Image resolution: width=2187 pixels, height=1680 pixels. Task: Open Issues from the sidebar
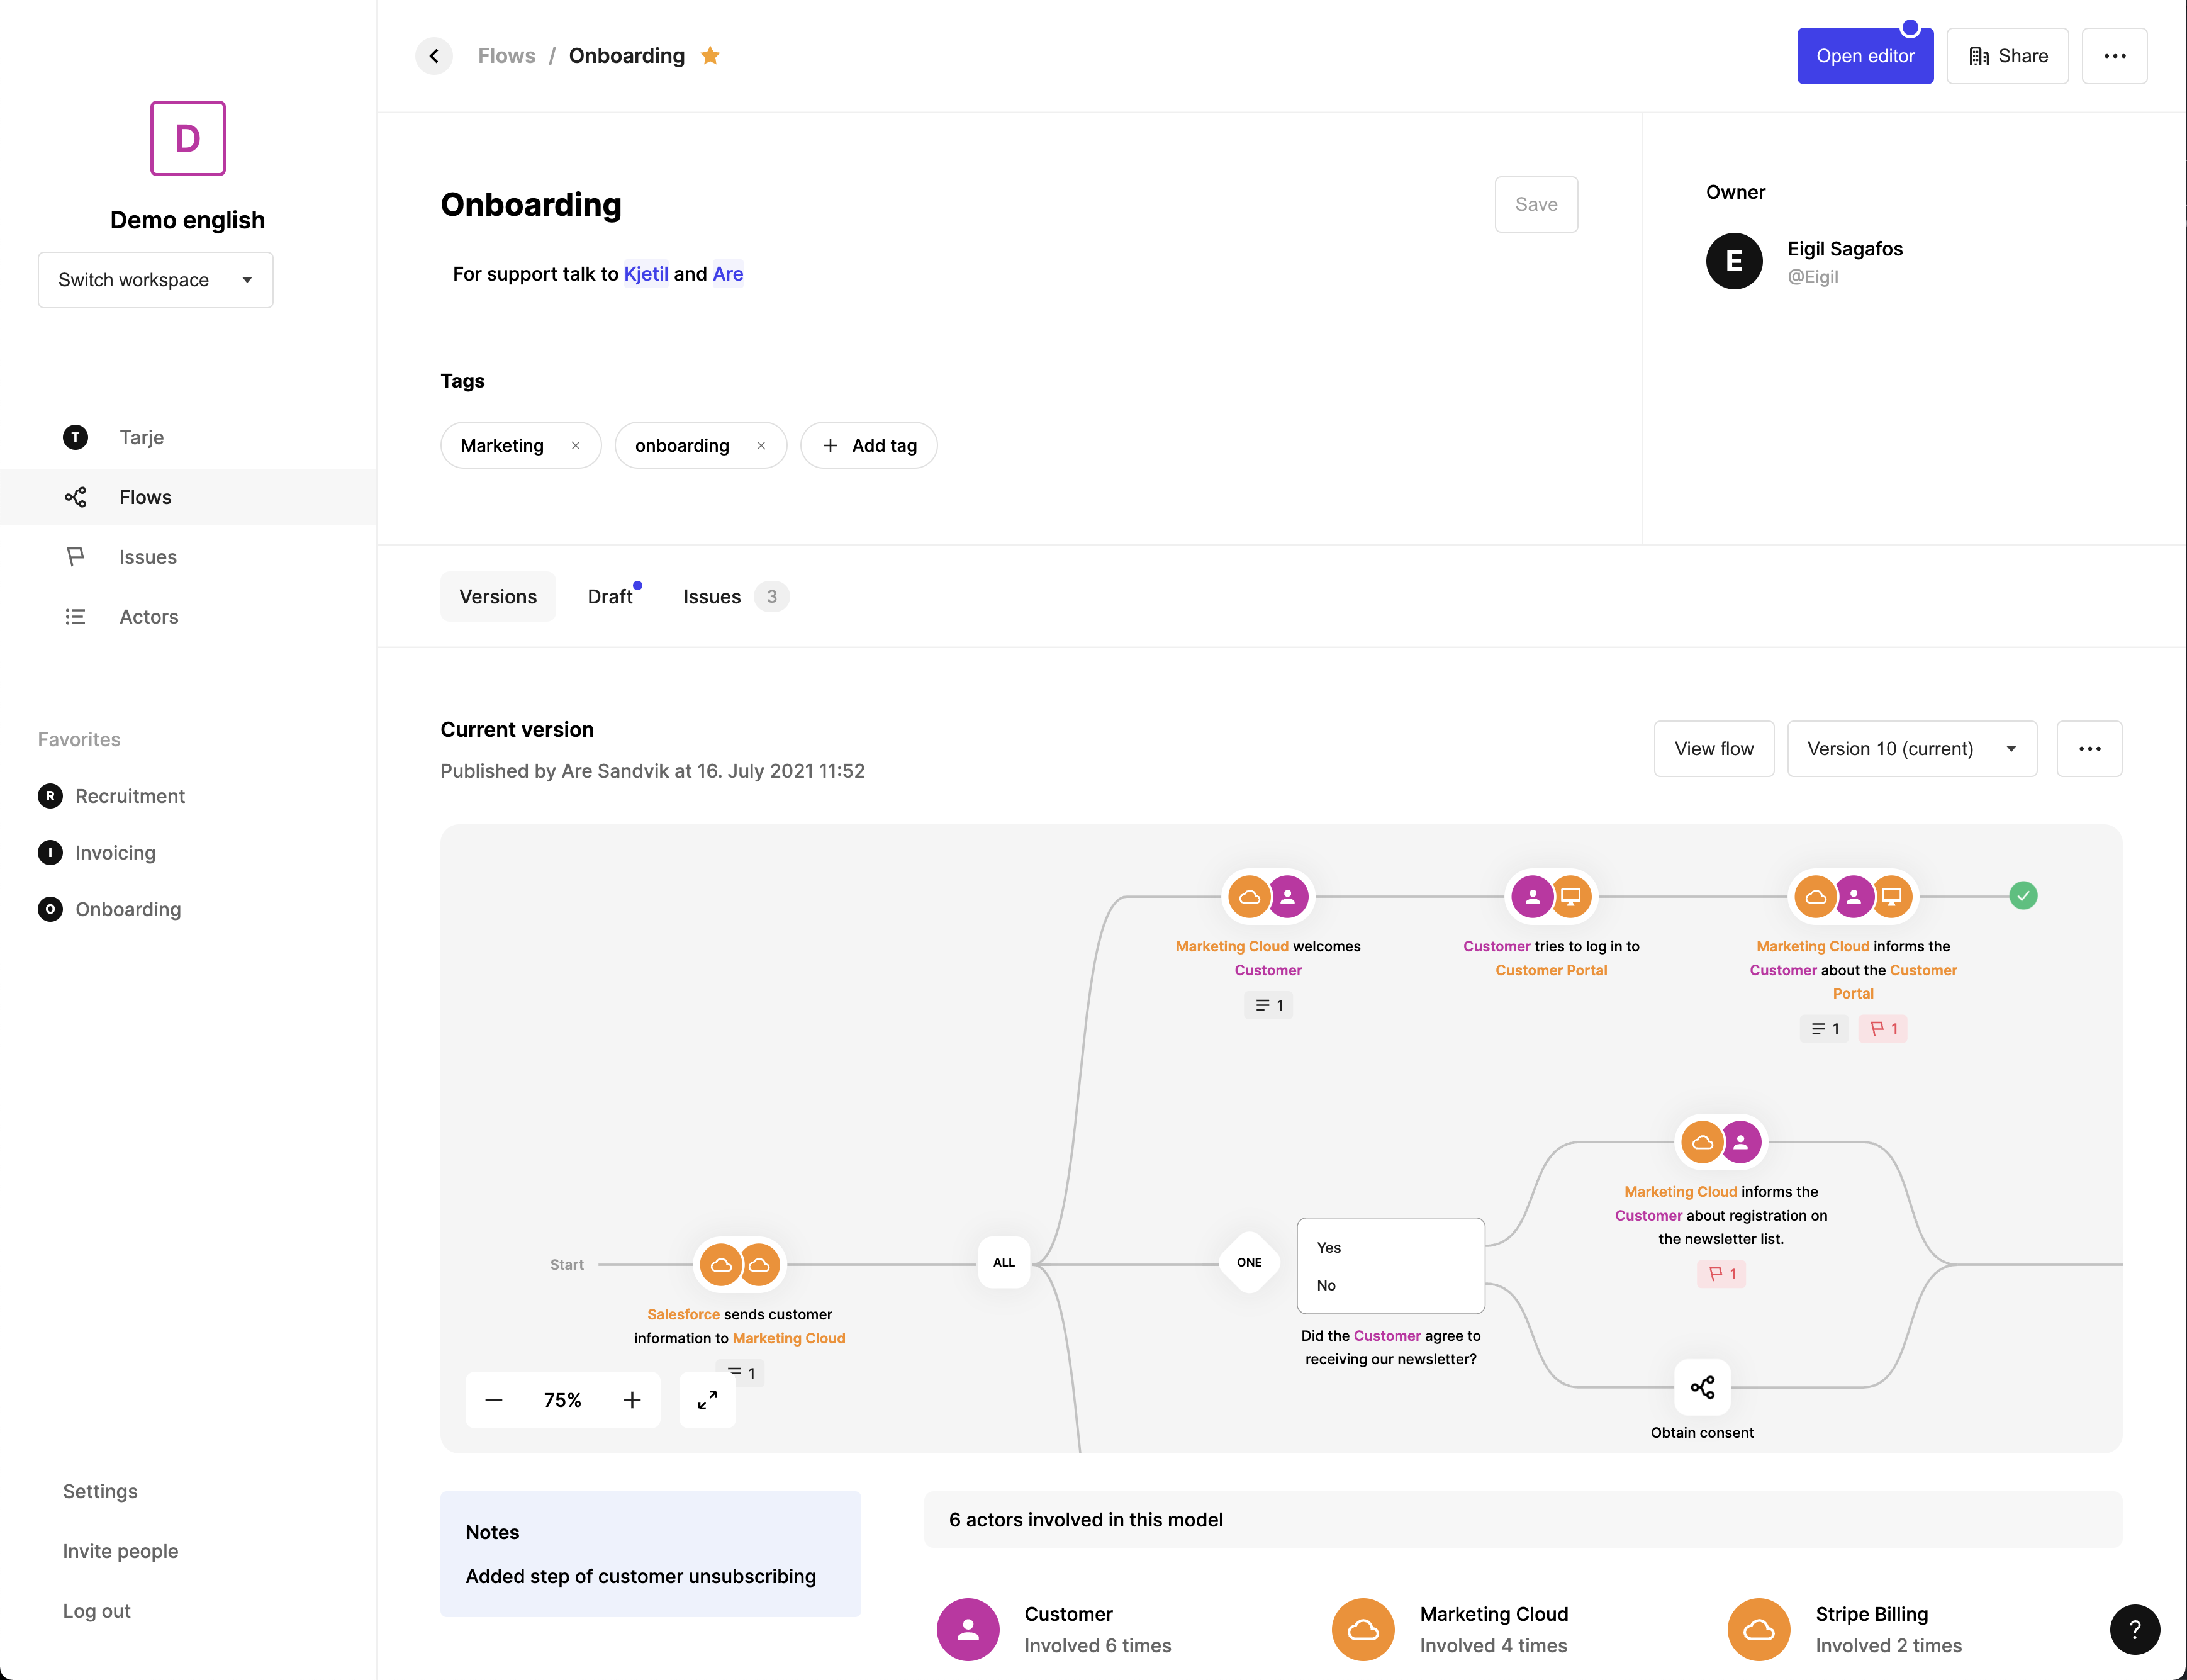coord(147,556)
